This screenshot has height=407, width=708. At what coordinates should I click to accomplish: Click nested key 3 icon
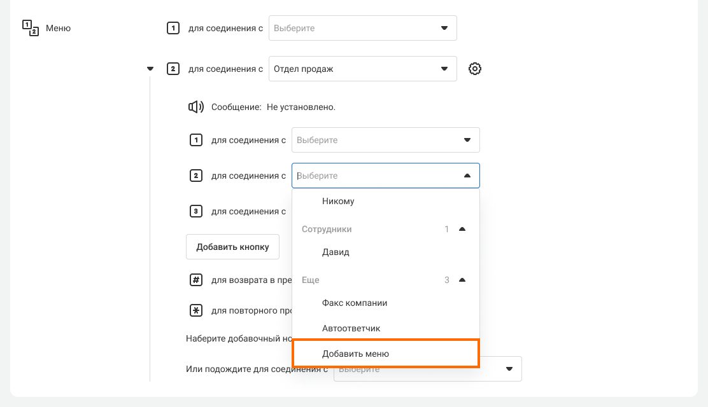tap(196, 211)
